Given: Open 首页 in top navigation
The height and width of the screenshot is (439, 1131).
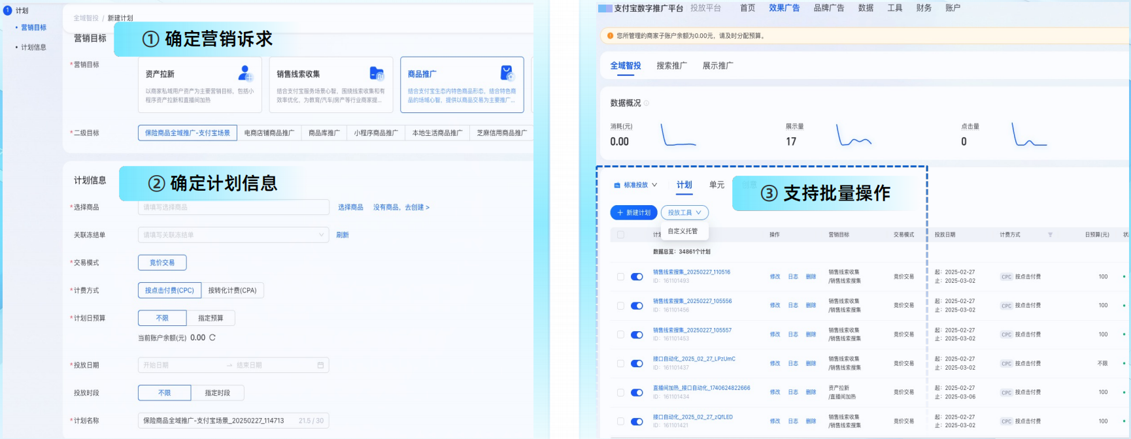Looking at the screenshot, I should (x=747, y=8).
